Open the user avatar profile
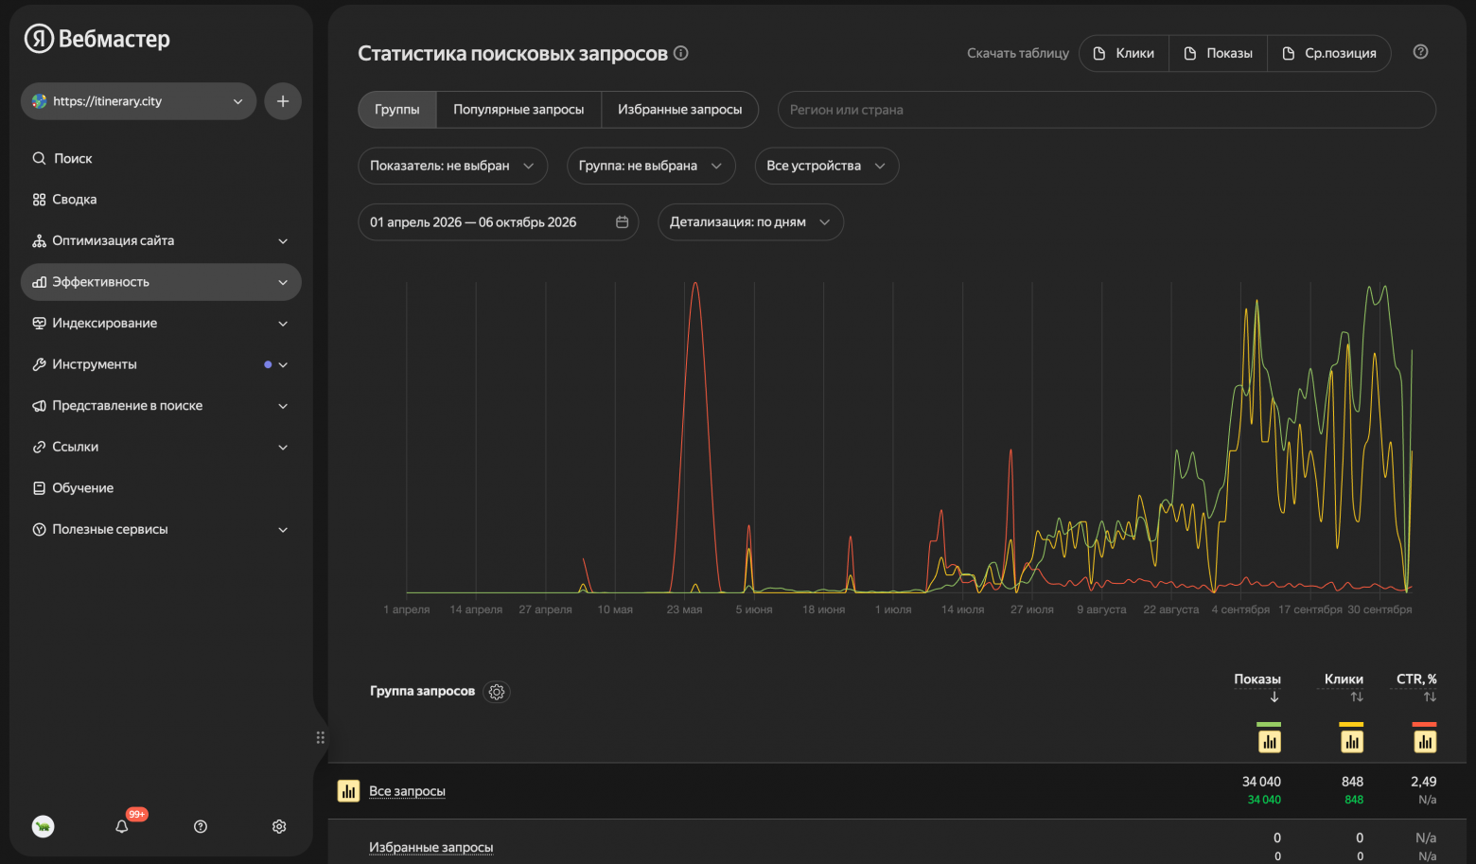Image resolution: width=1476 pixels, height=864 pixels. [x=43, y=826]
